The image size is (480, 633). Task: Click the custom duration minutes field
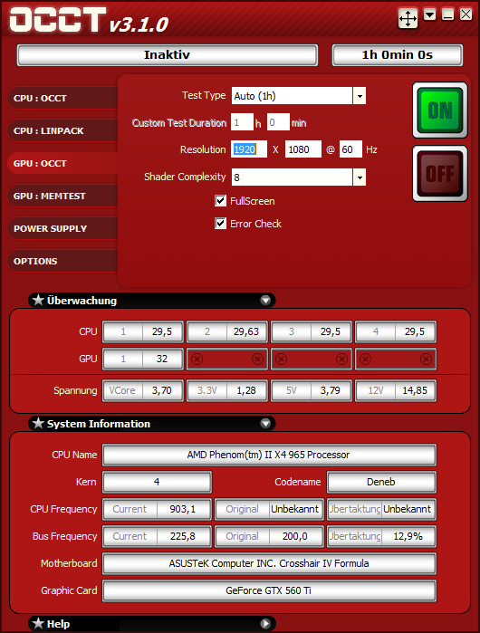(x=278, y=122)
